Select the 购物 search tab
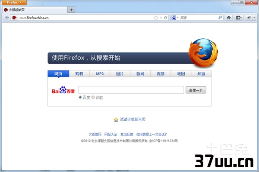This screenshot has height=172, width=259. click(79, 74)
